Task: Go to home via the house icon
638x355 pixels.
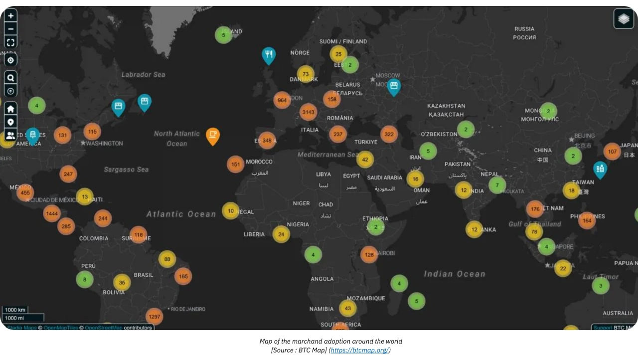Action: 10,109
